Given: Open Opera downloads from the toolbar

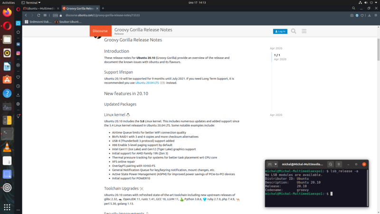Looking at the screenshot, I should tap(370, 15).
